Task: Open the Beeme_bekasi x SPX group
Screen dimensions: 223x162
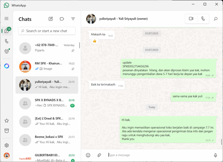Action: 47,140
